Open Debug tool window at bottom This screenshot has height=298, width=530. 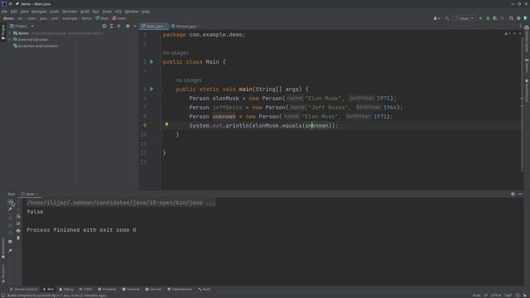pos(66,289)
